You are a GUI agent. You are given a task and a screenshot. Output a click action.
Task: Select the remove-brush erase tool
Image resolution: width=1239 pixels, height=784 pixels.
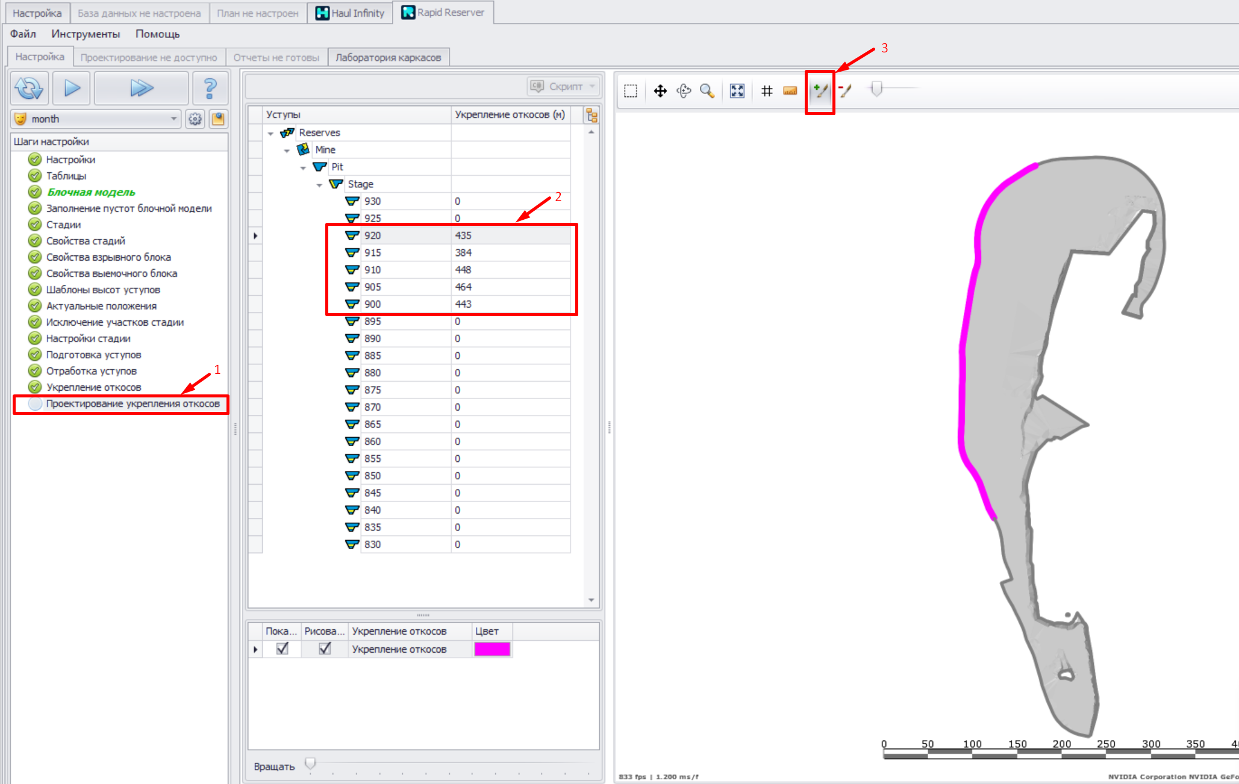tap(846, 91)
